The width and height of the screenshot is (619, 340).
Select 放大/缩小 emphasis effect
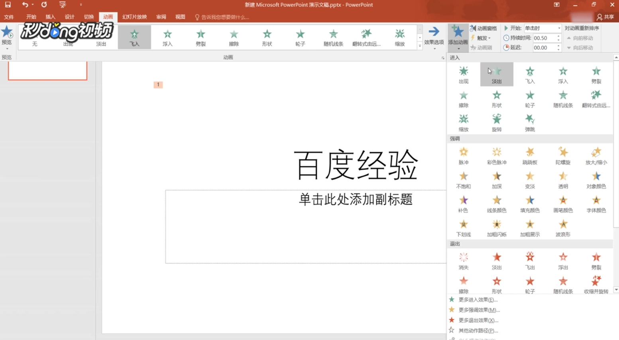pos(596,156)
